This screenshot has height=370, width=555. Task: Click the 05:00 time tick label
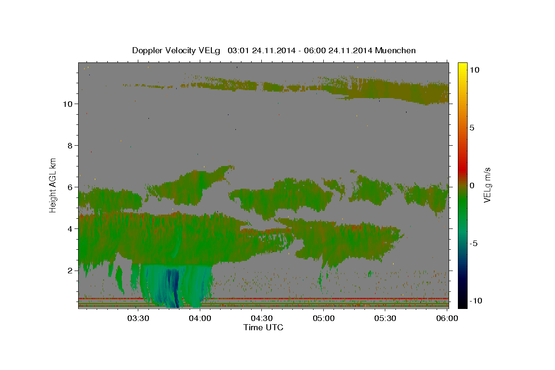(324, 318)
